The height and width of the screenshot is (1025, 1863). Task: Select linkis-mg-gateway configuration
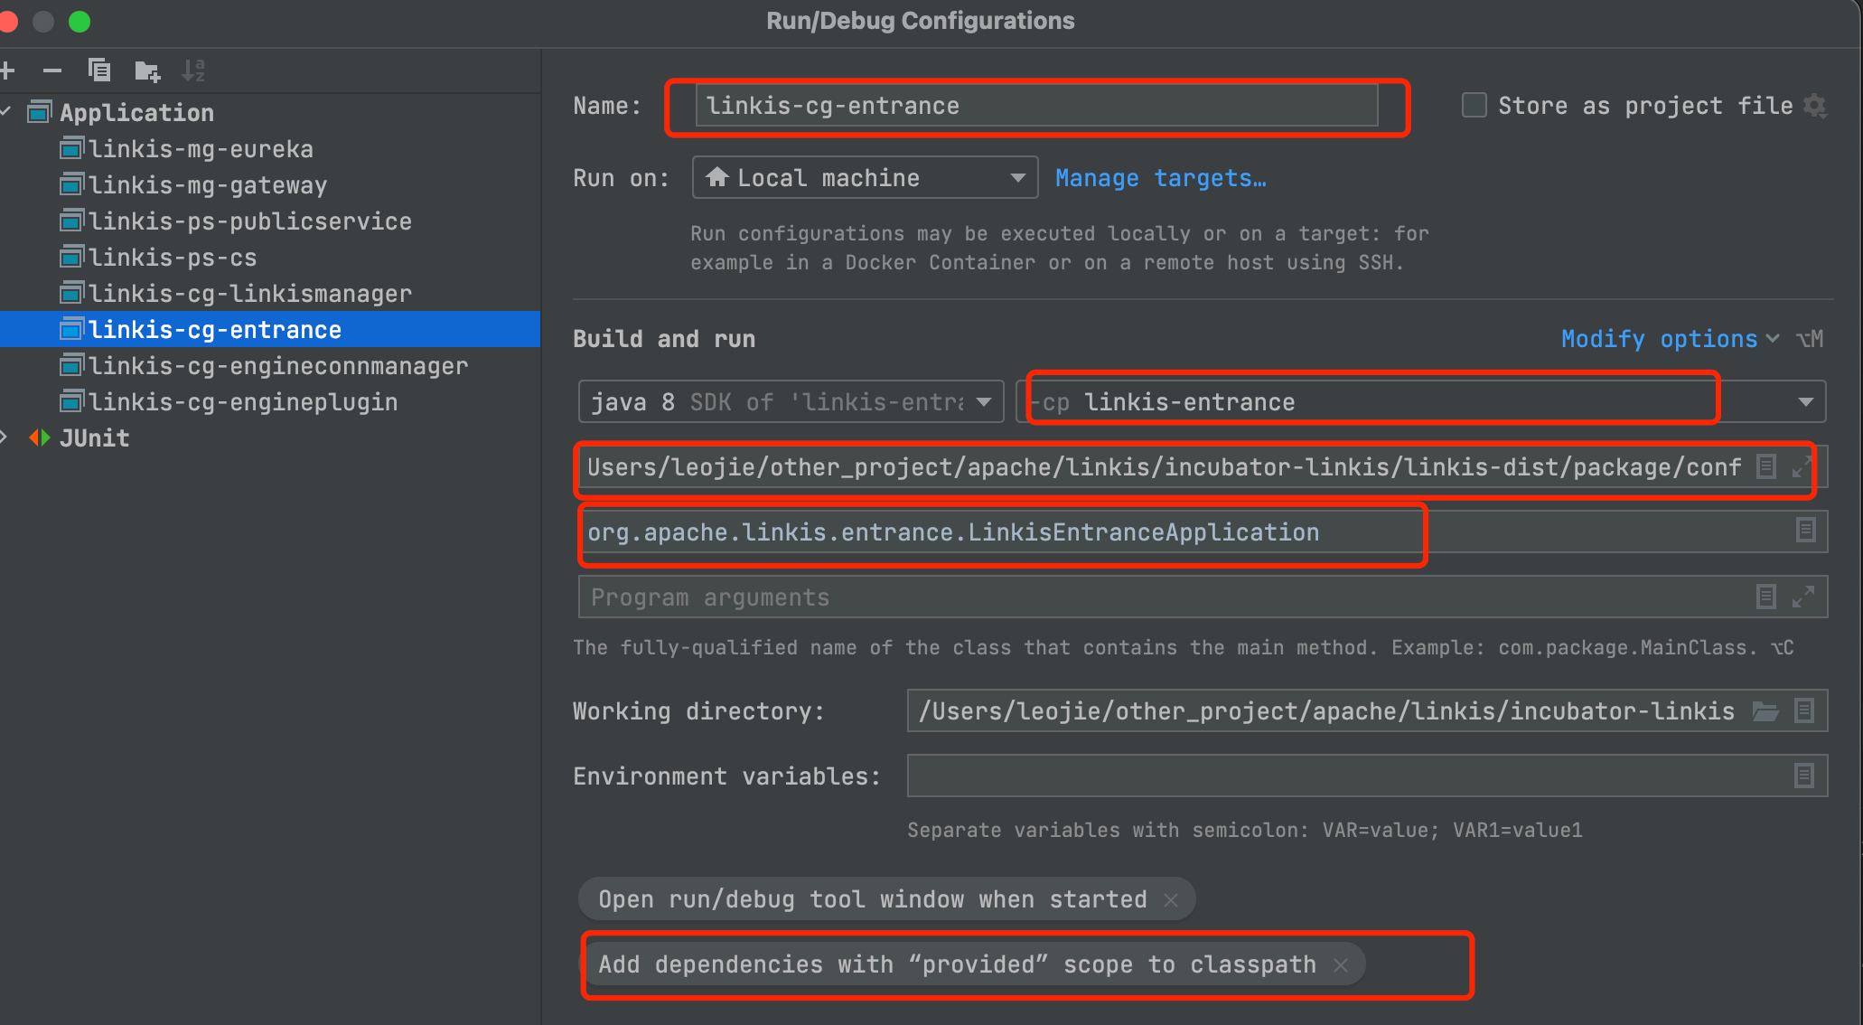click(x=207, y=185)
